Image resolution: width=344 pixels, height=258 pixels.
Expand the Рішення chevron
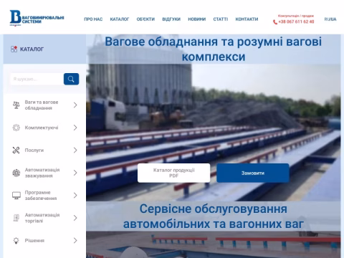75,240
